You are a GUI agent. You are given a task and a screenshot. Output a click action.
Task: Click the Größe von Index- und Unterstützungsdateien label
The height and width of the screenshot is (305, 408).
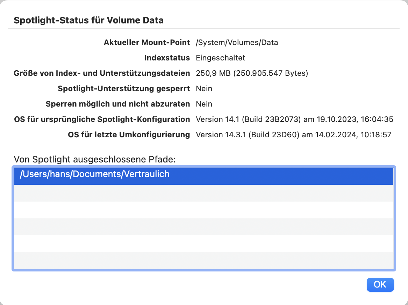102,73
